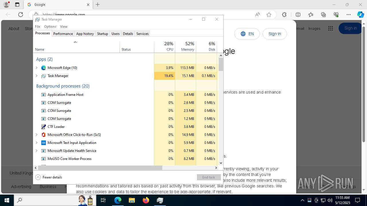Refresh the Edge page
Viewport: 367px width, 206px height.
coord(21,15)
